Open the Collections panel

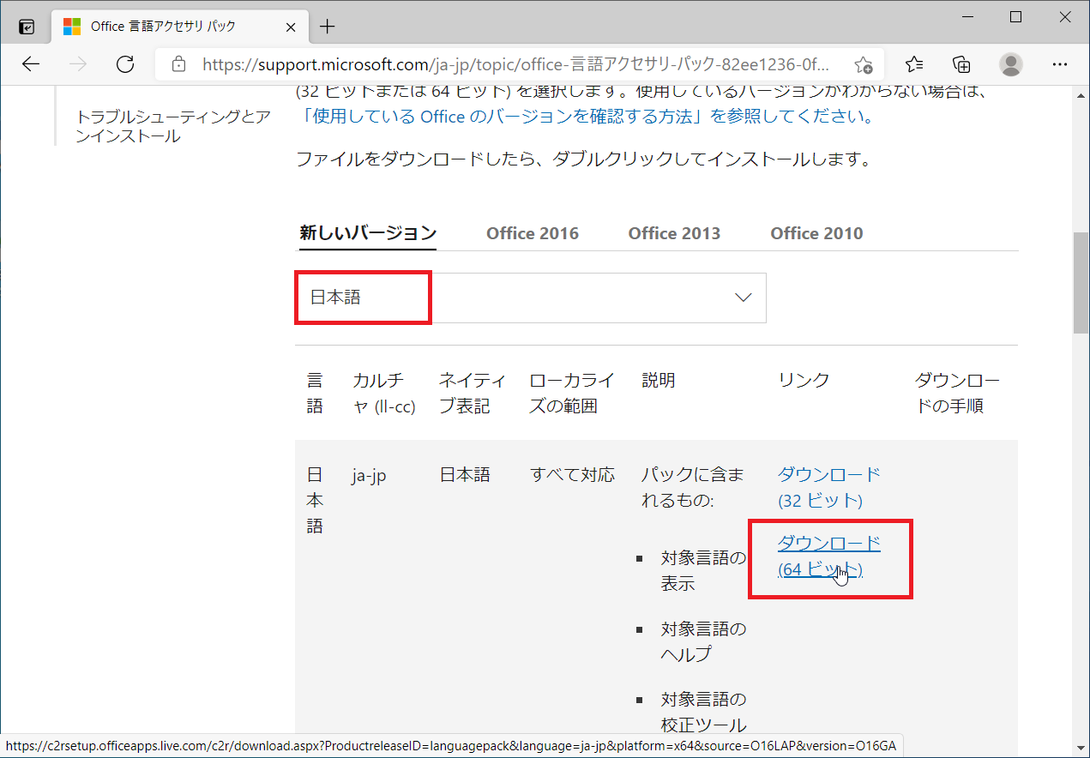(962, 64)
